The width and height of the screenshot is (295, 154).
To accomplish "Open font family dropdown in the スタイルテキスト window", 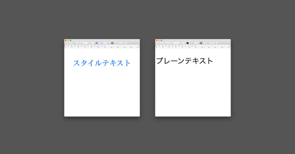I will 74,43.
